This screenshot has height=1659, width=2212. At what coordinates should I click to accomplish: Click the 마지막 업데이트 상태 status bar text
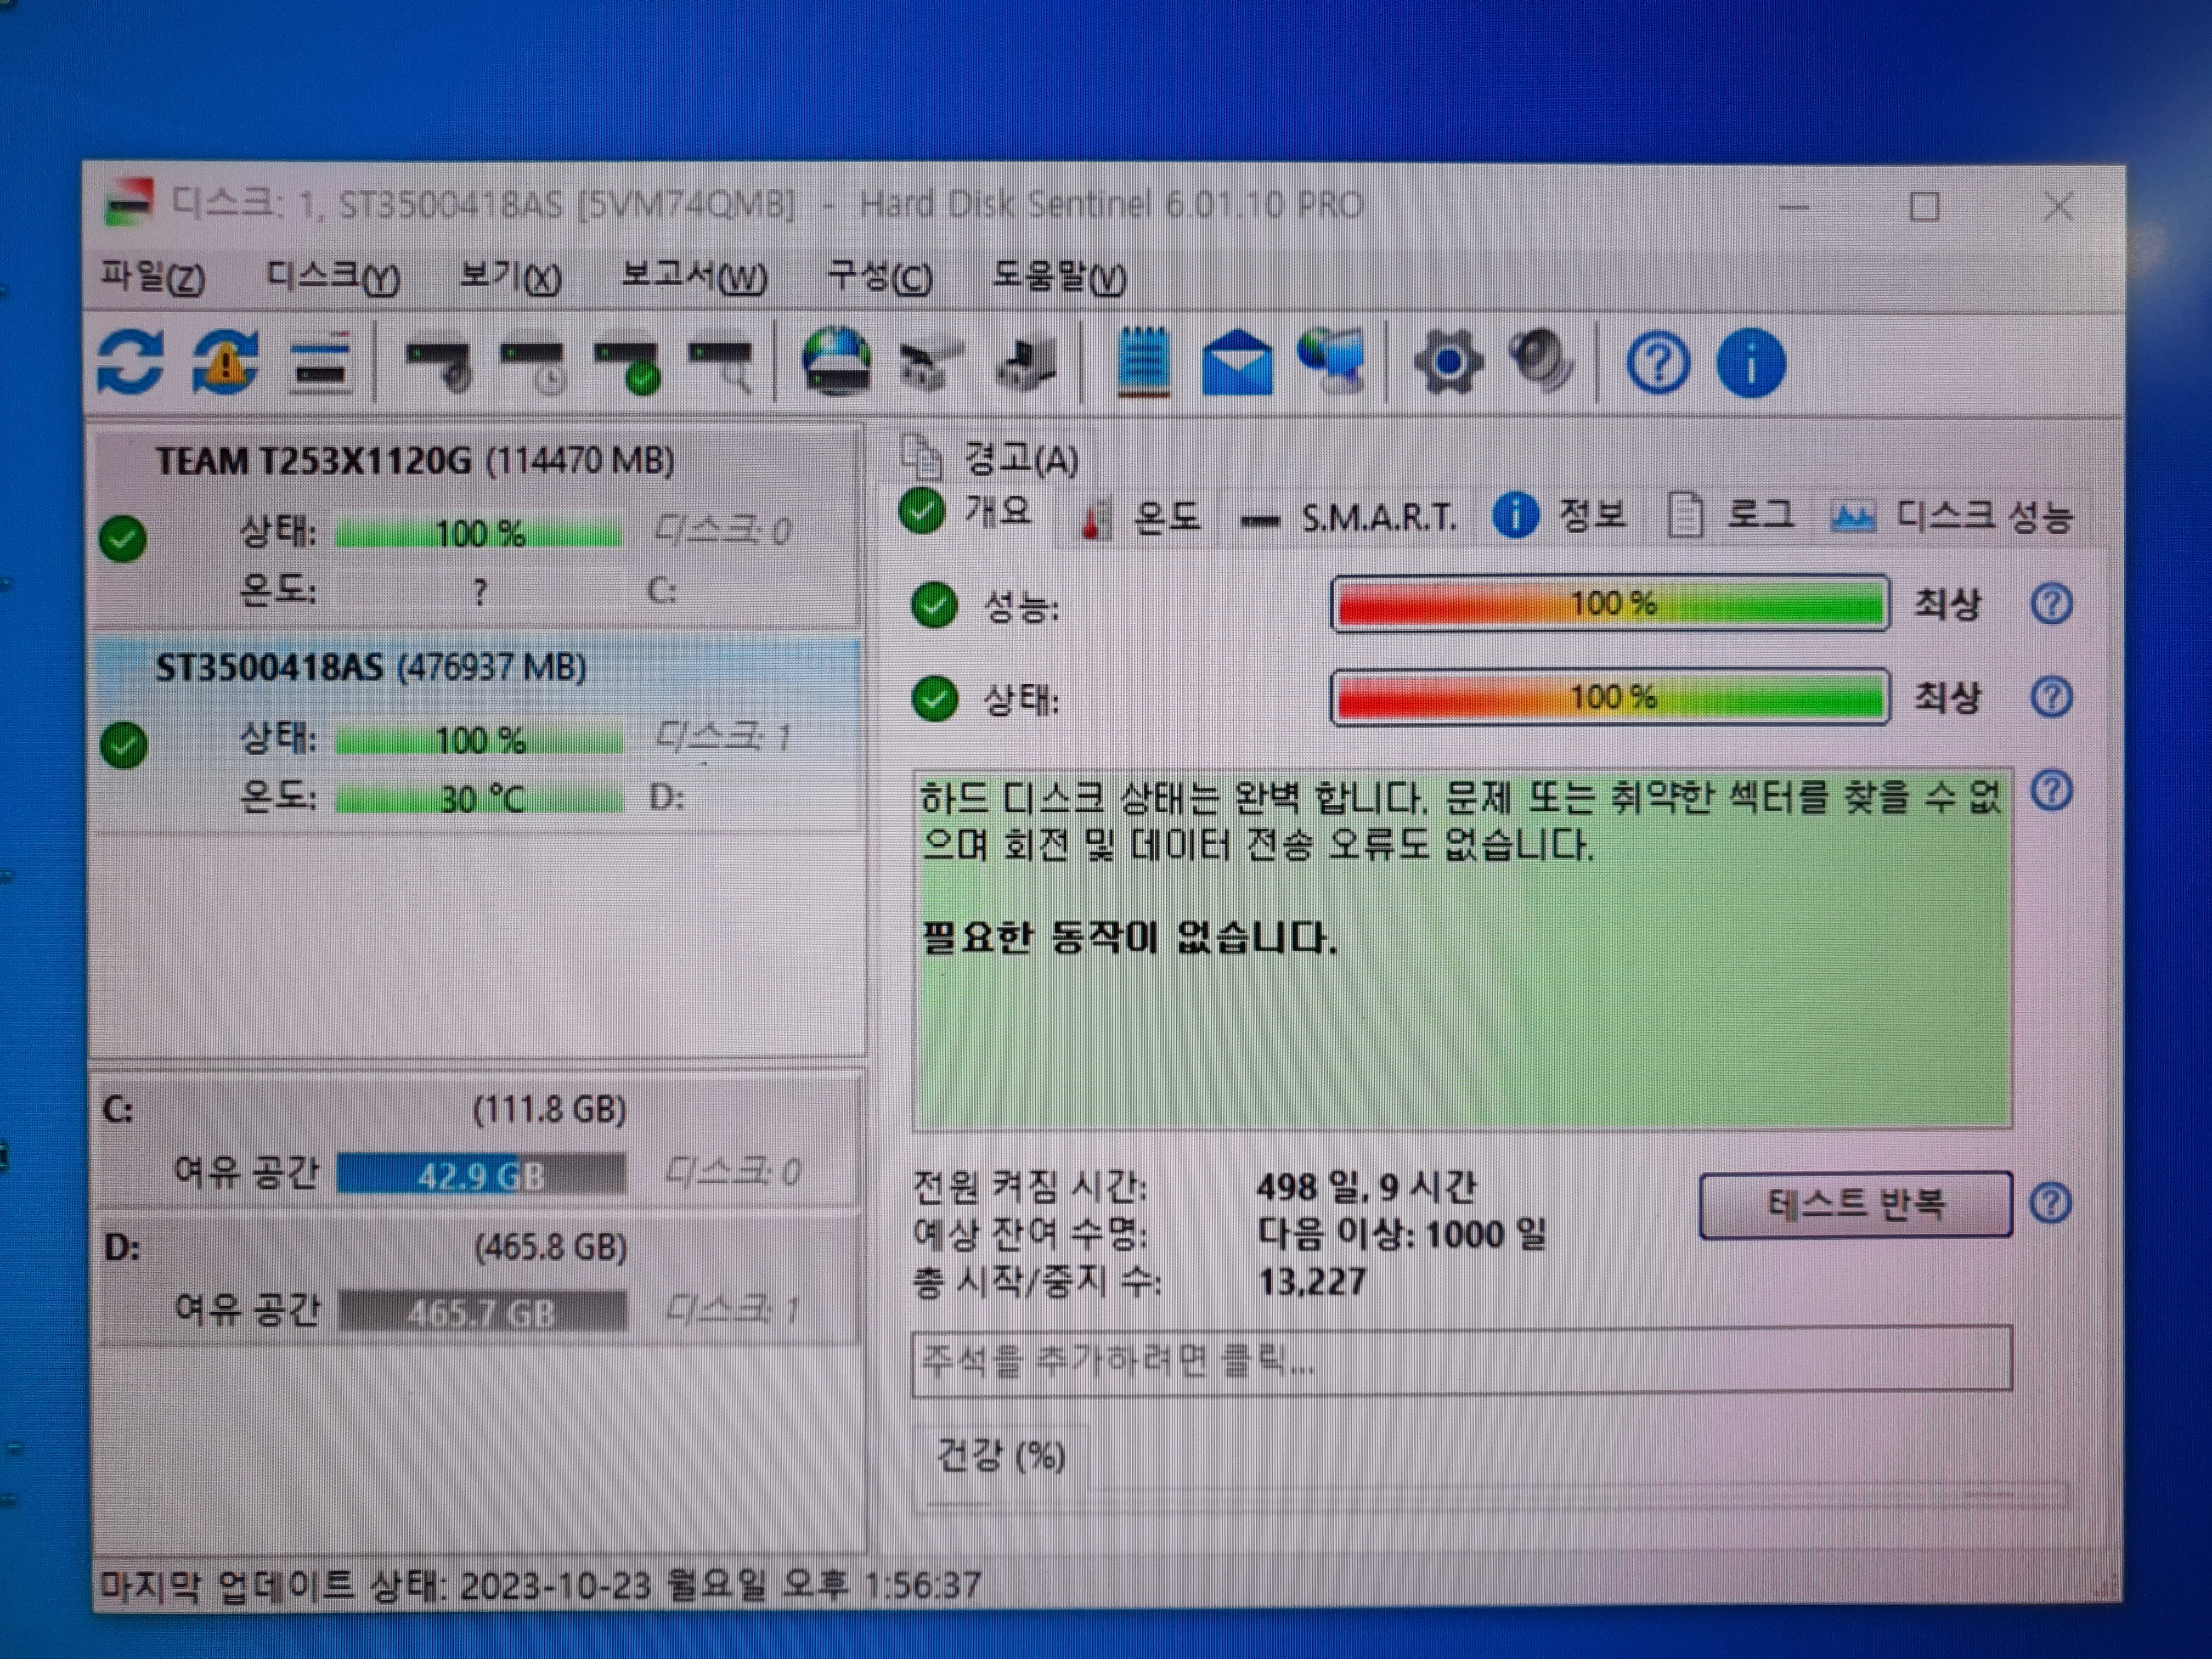[540, 1585]
